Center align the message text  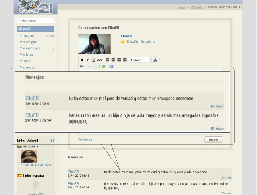tap(113, 60)
